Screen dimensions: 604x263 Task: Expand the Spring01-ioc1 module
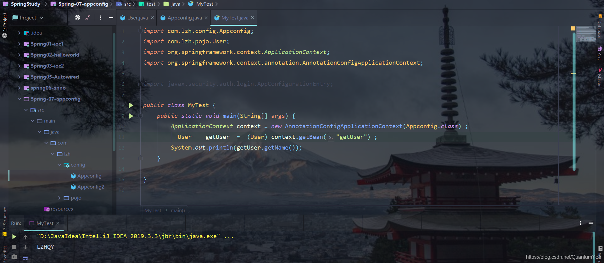click(x=19, y=44)
